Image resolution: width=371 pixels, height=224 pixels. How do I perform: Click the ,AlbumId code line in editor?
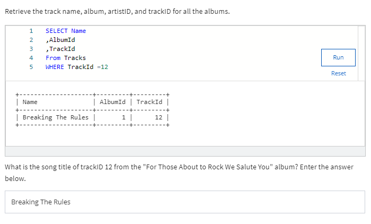click(60, 40)
